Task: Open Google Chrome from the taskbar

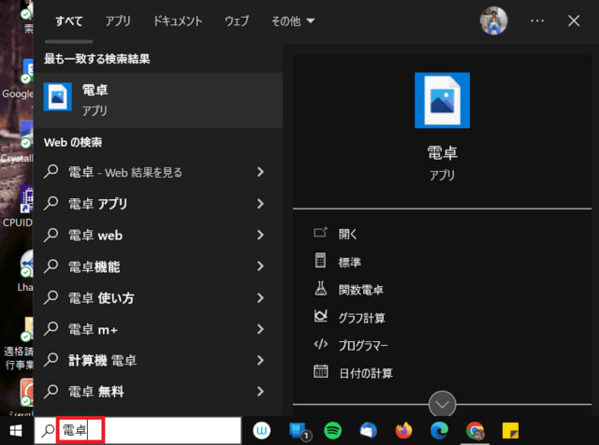Action: [475, 430]
